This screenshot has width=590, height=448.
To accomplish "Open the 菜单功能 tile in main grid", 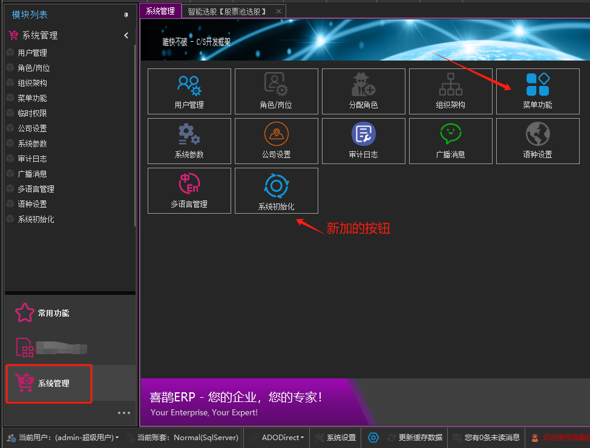I will pos(538,91).
